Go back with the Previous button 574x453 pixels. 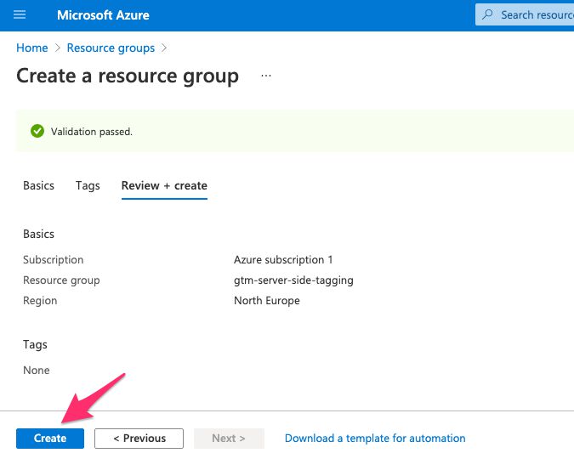click(x=139, y=439)
